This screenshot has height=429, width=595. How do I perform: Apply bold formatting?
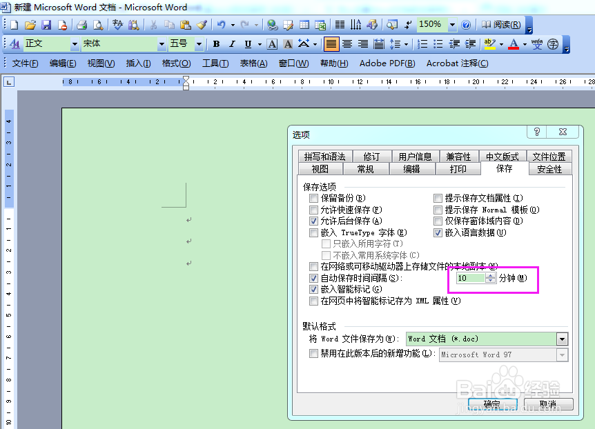(216, 44)
